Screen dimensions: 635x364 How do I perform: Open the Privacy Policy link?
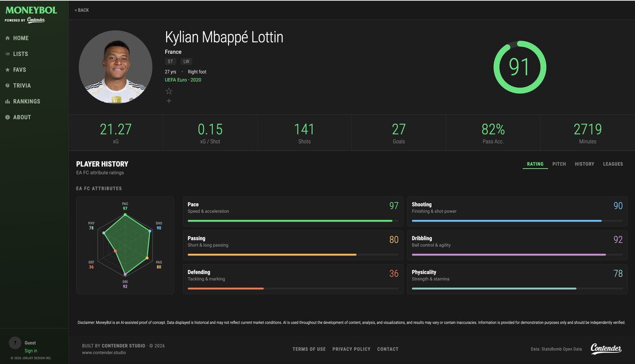coord(351,349)
